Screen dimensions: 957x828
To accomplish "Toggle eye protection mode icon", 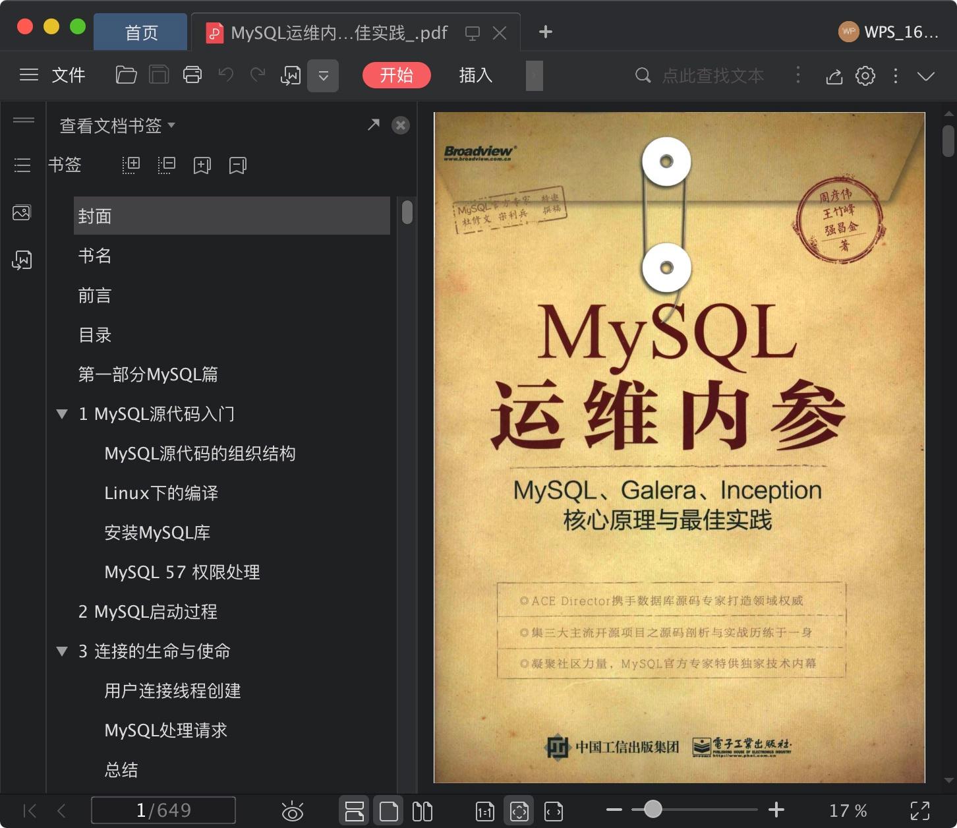I will 293,811.
